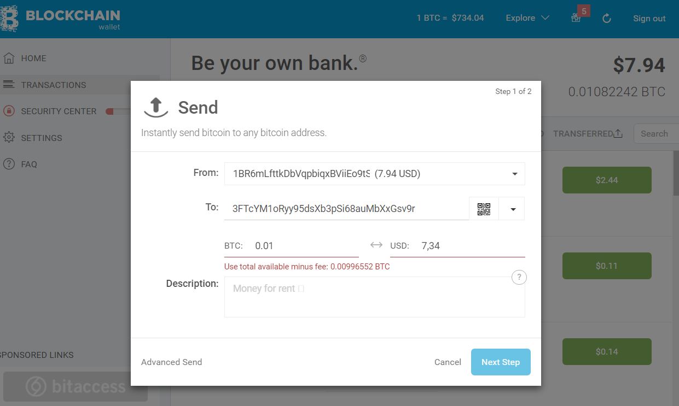The image size is (679, 406).
Task: Click the Next Step button
Action: [501, 362]
